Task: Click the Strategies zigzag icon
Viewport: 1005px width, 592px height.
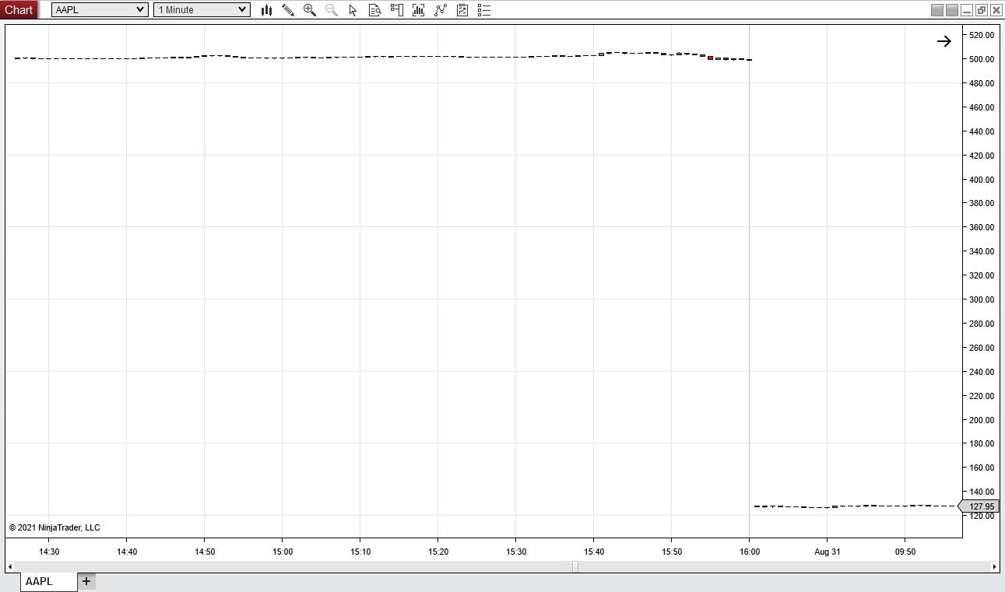Action: tap(440, 10)
